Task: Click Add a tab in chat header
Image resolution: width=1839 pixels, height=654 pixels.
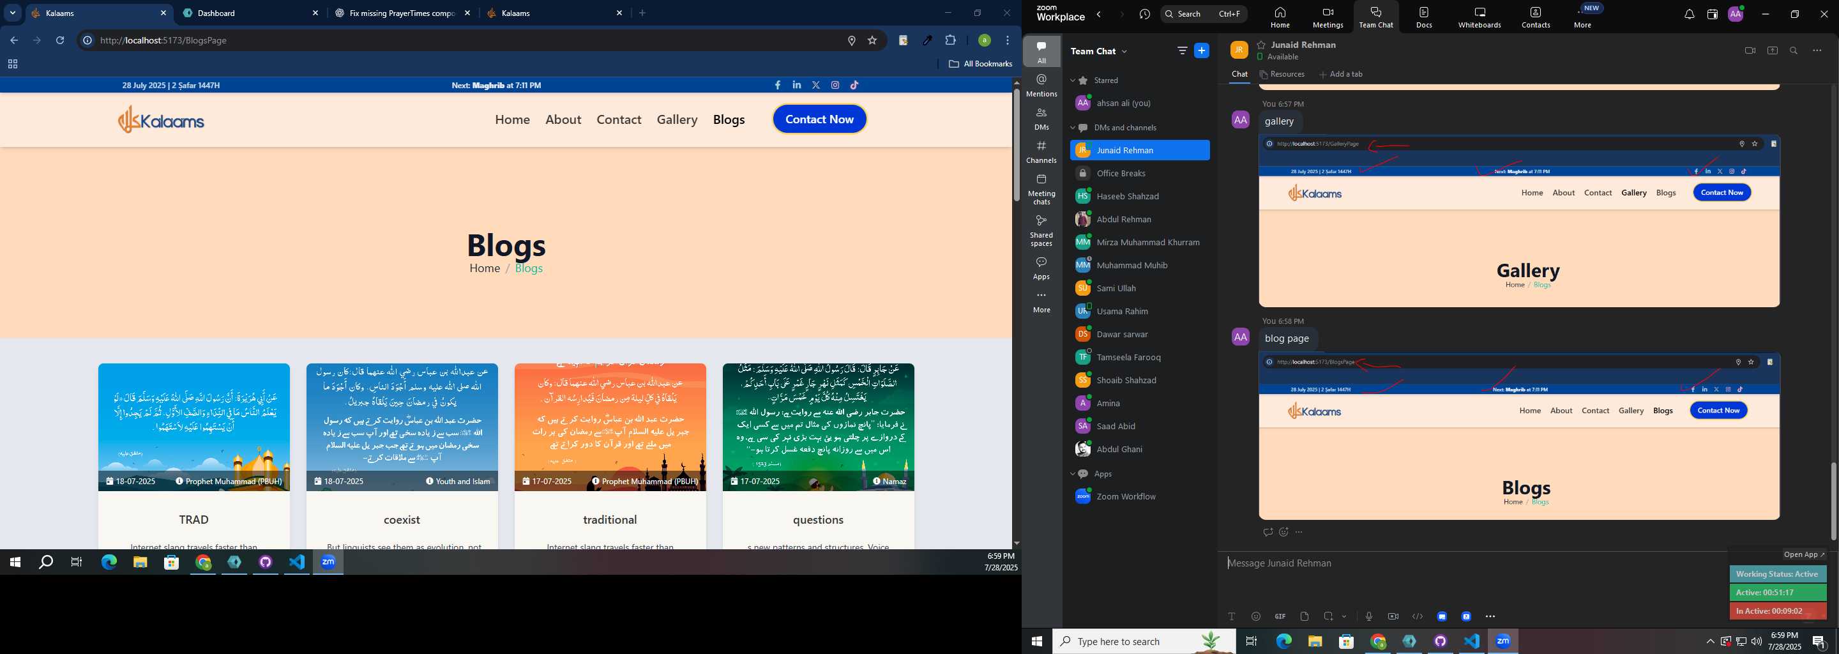Action: coord(1341,74)
